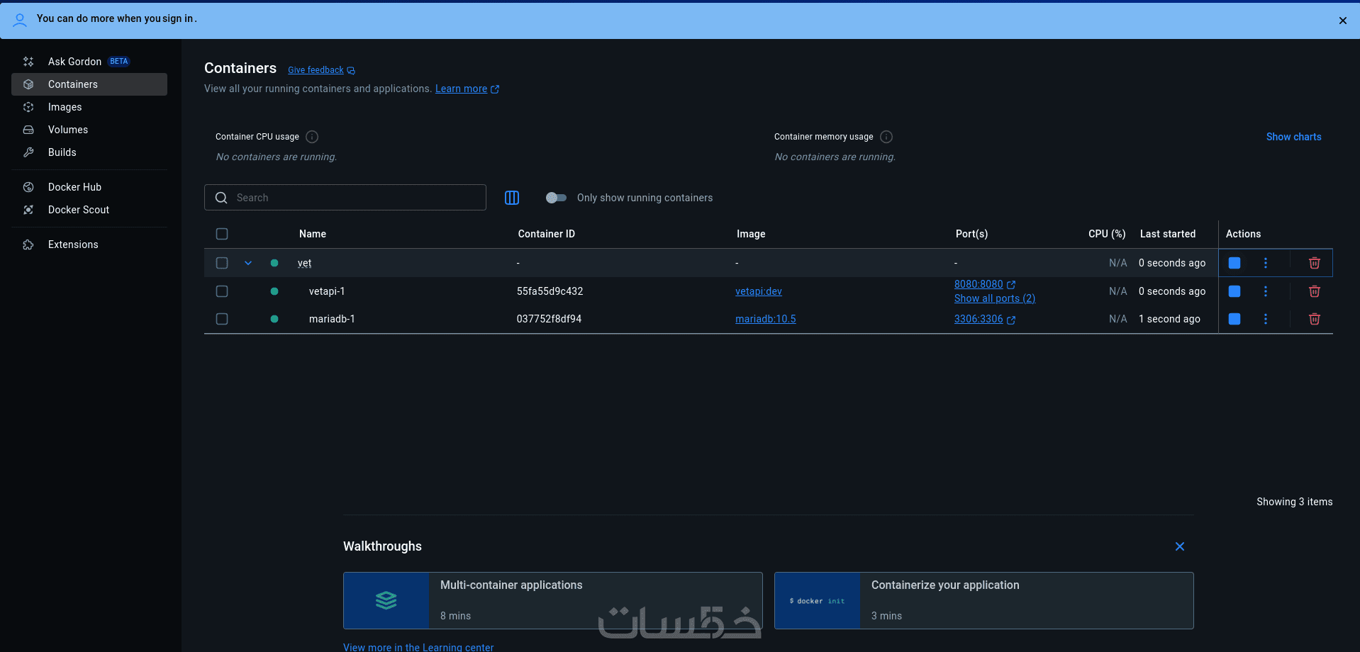Open the mariadb:10.5 image link
Screen dimensions: 1360x652
766,319
